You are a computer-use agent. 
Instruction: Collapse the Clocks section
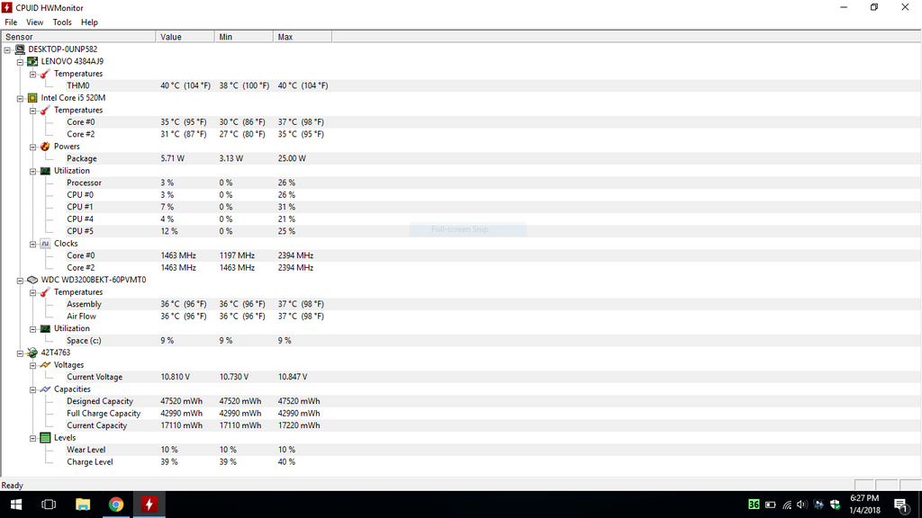coord(33,245)
